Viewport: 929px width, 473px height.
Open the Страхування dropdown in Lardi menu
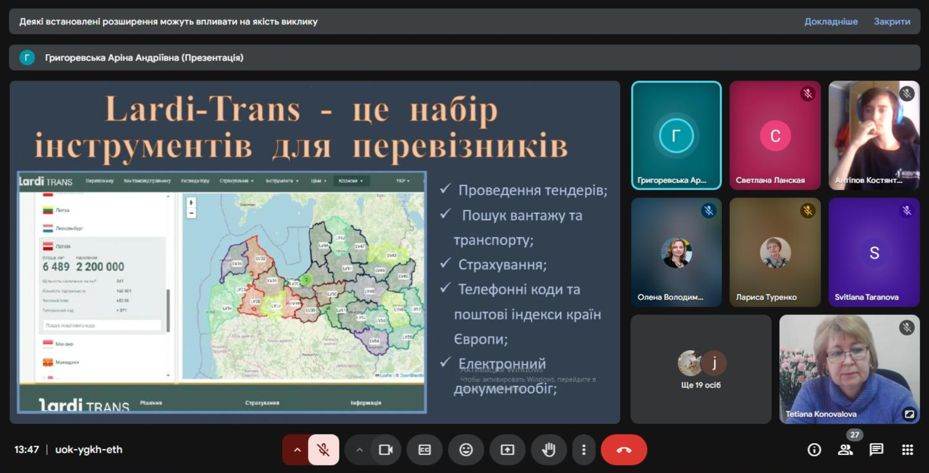[x=237, y=181]
